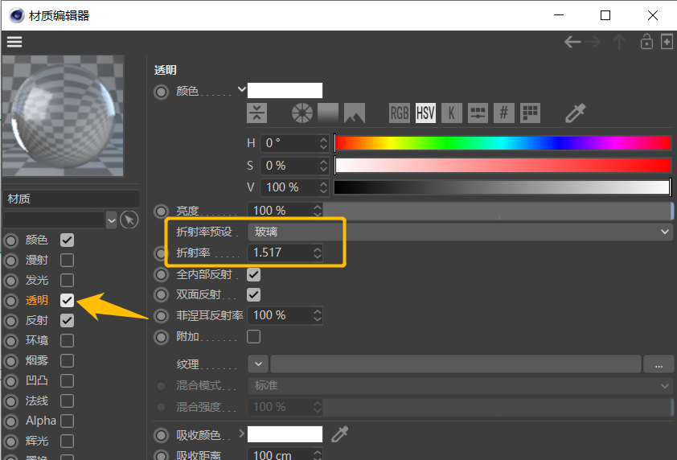Click the white 颜色 swatch
Image resolution: width=677 pixels, height=460 pixels.
click(x=285, y=90)
